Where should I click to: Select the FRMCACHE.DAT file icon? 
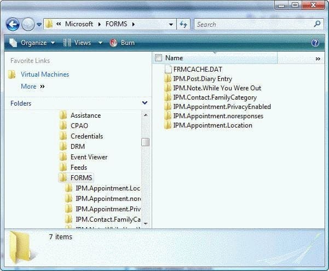coord(168,70)
